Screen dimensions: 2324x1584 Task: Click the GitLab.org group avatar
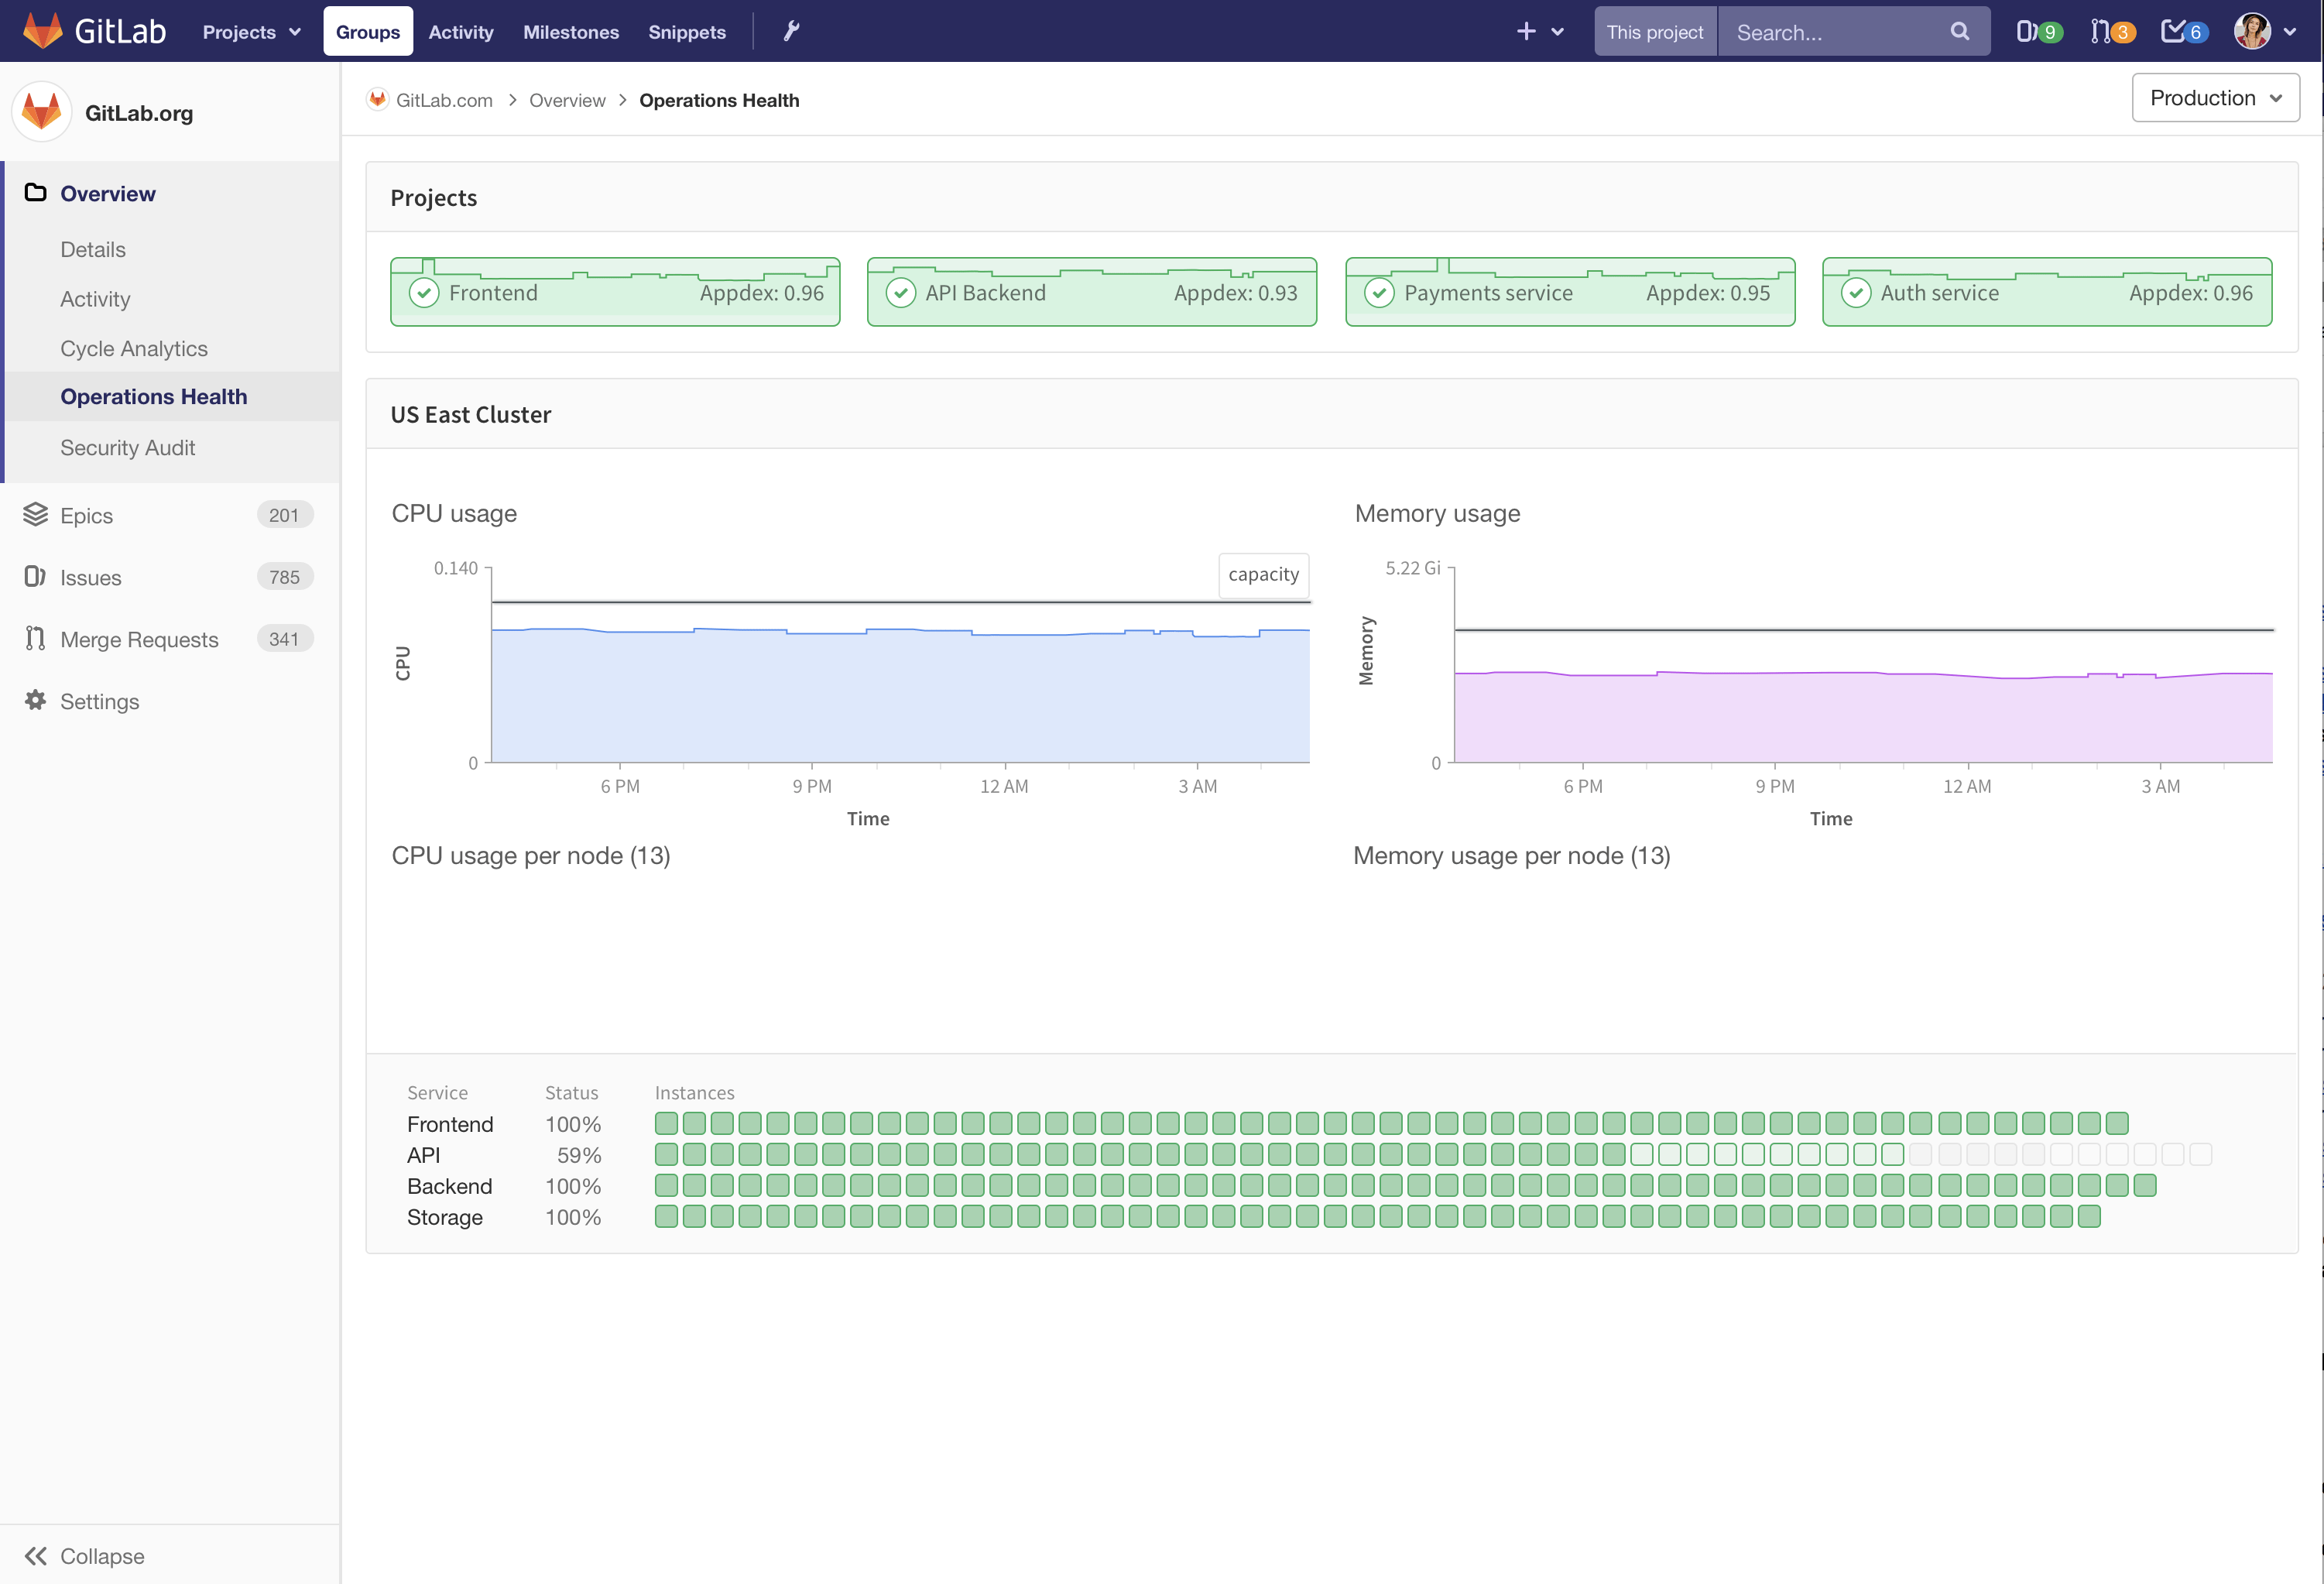42,112
